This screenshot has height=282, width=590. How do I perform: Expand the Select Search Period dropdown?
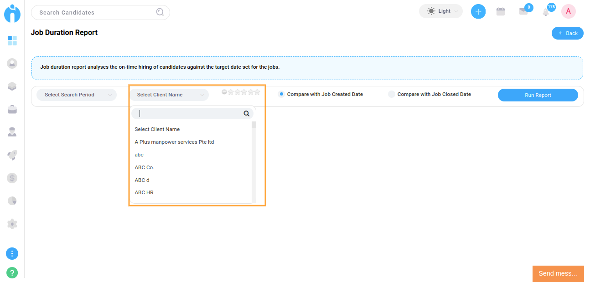pos(77,95)
